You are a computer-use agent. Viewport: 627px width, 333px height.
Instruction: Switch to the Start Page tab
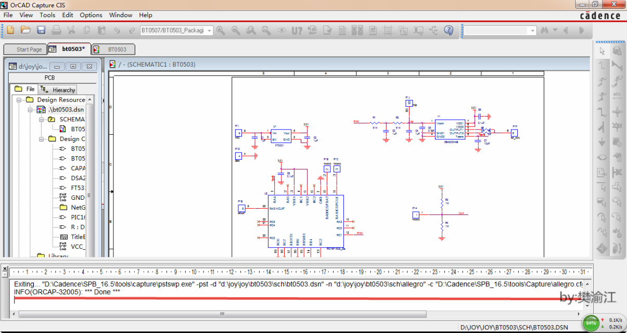(x=25, y=49)
